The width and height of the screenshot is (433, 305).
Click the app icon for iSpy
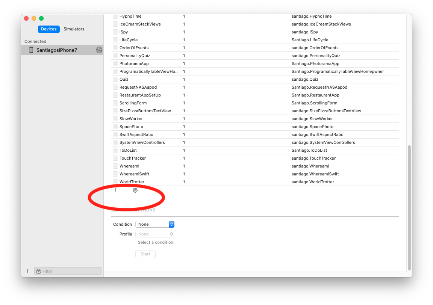tap(115, 32)
